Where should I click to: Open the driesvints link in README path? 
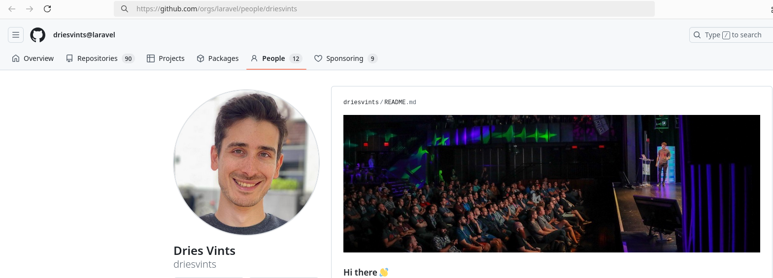click(x=361, y=102)
